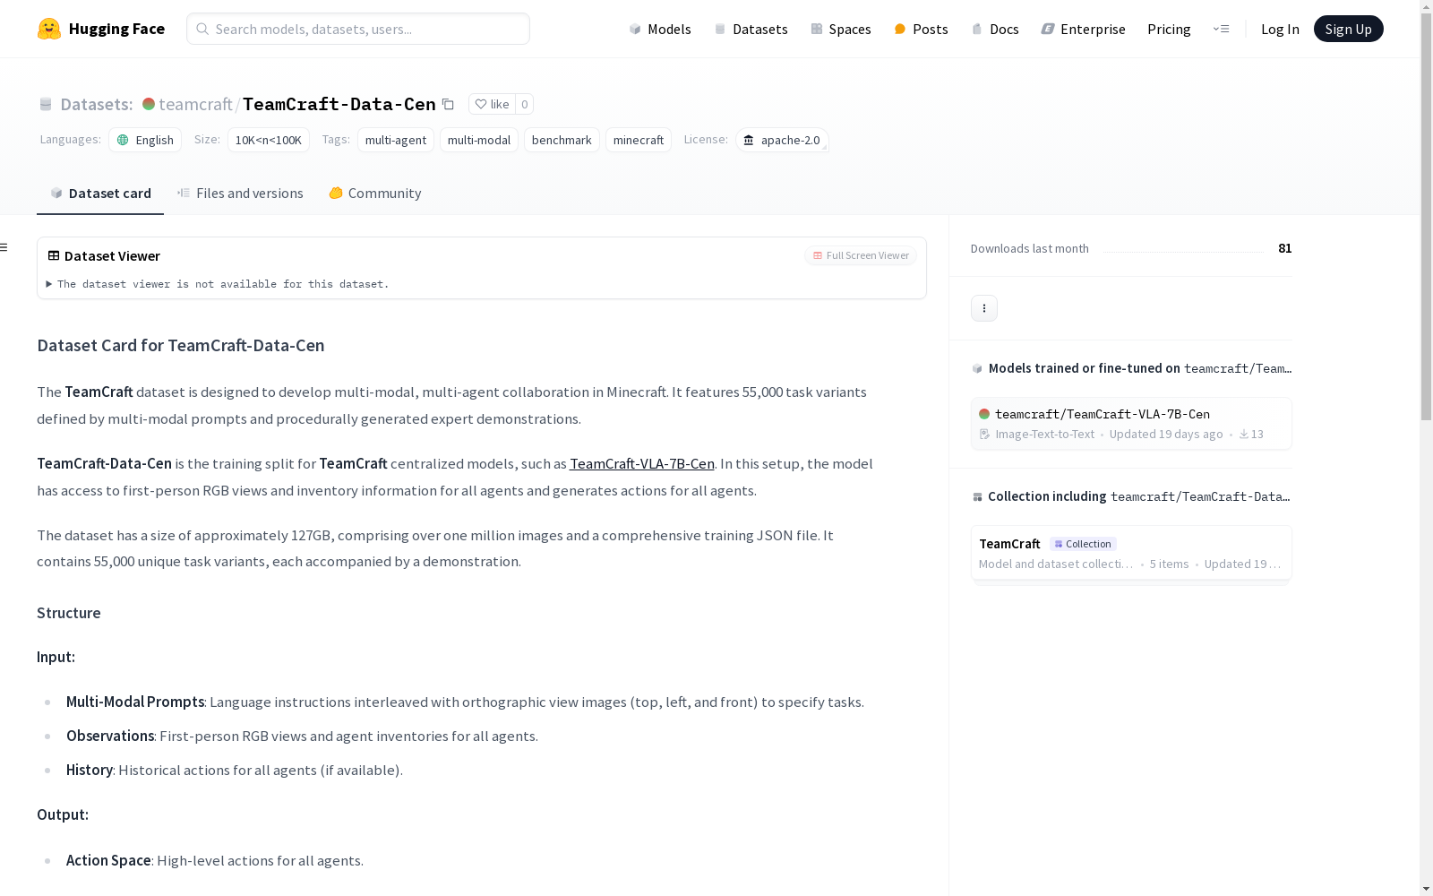Follow the TeamCraft-VLA-7B-Cen link in text

(641, 463)
